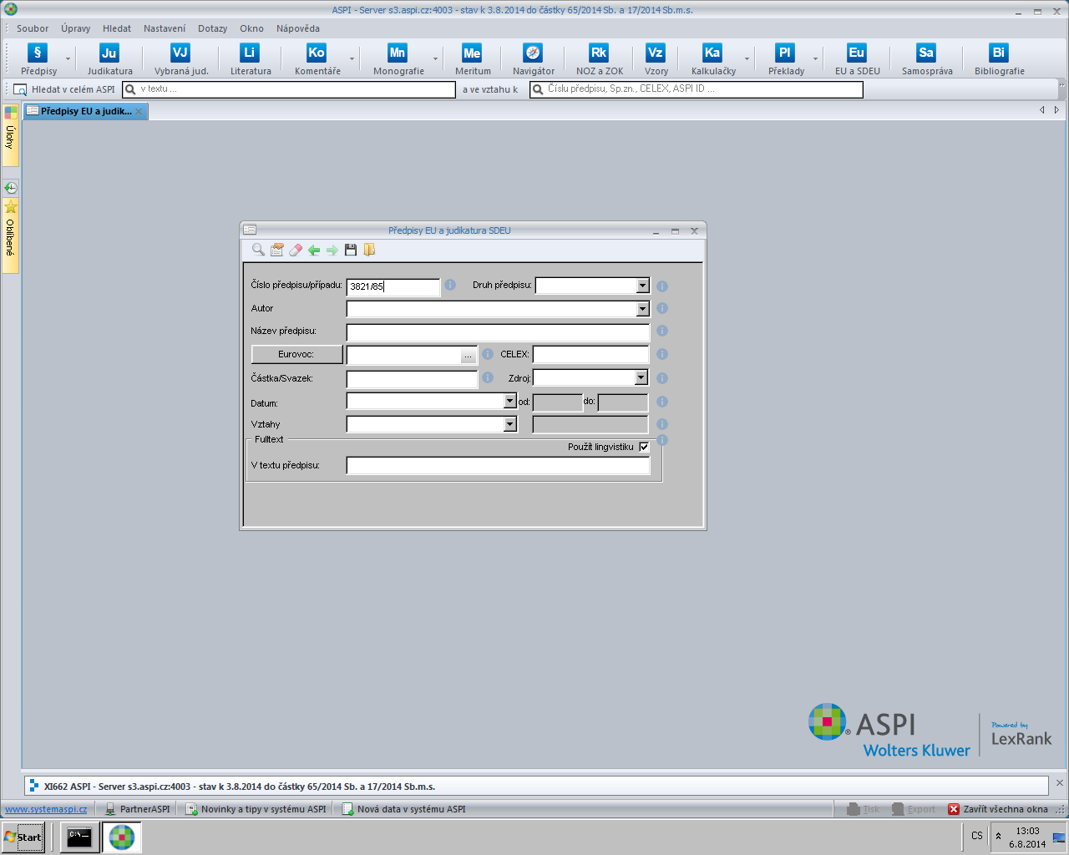Image resolution: width=1069 pixels, height=855 pixels.
Task: Open the Dotazy menu
Action: (212, 28)
